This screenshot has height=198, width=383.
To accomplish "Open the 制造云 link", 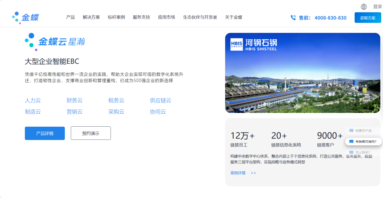I will point(33,112).
